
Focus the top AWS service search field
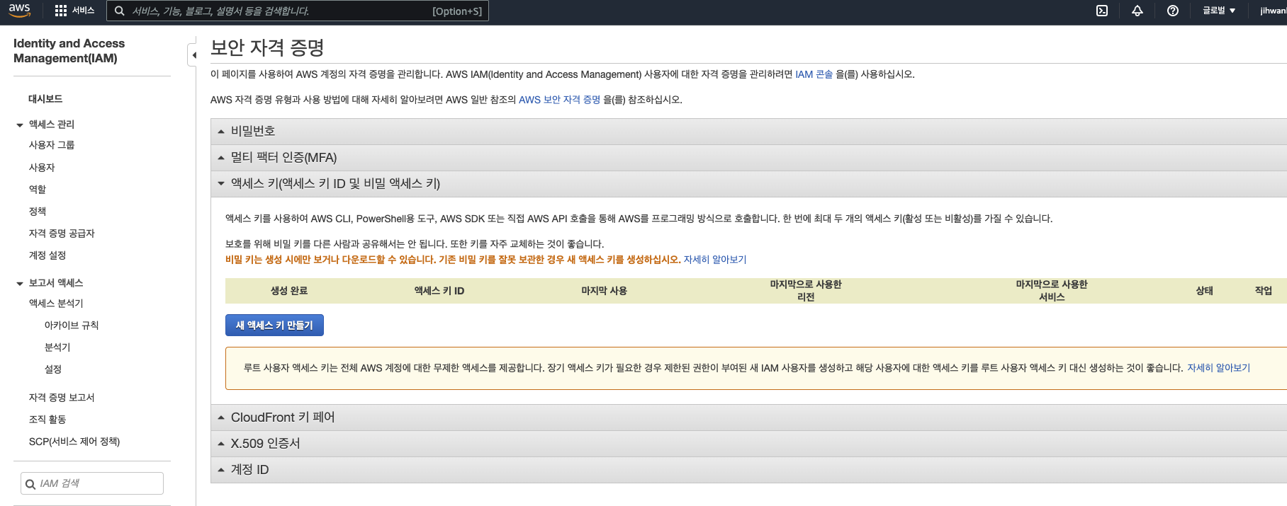[x=298, y=11]
